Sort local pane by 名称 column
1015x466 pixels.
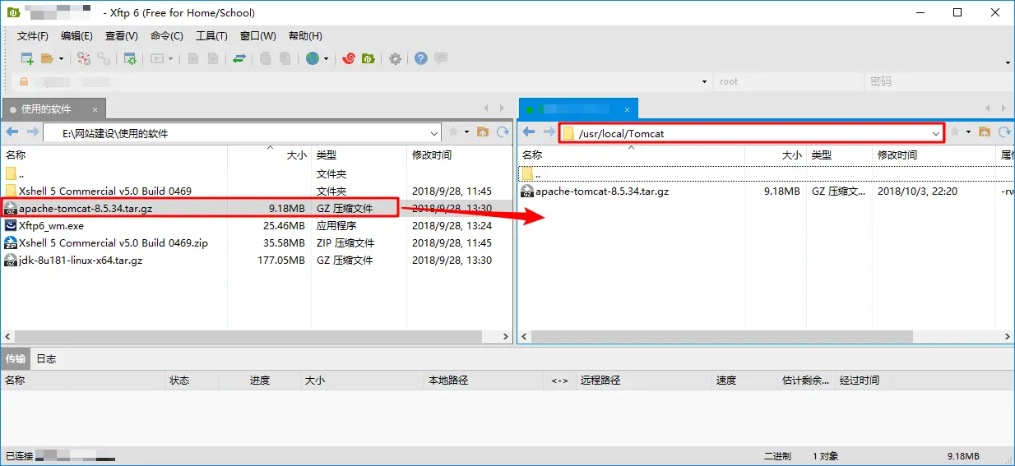pyautogui.click(x=114, y=155)
